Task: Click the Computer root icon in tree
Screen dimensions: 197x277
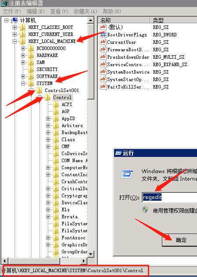Action: [x=14, y=20]
